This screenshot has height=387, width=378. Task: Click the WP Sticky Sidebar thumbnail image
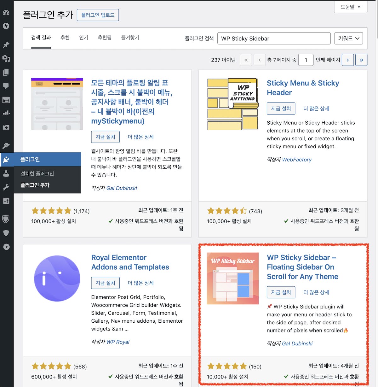233,278
